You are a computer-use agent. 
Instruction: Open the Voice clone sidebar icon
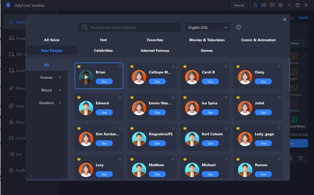(11, 106)
